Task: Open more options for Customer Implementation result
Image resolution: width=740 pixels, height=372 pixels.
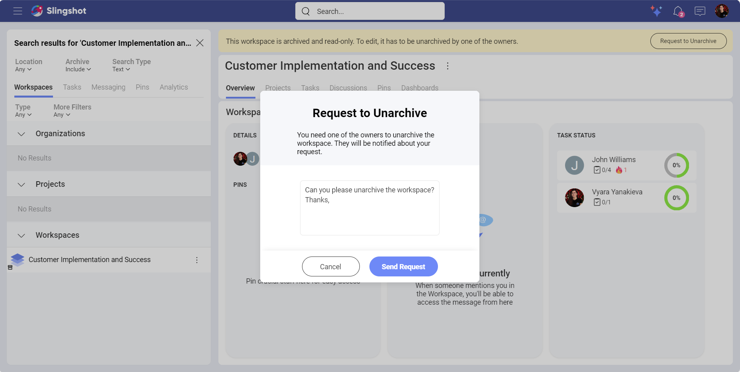Action: coord(197,260)
